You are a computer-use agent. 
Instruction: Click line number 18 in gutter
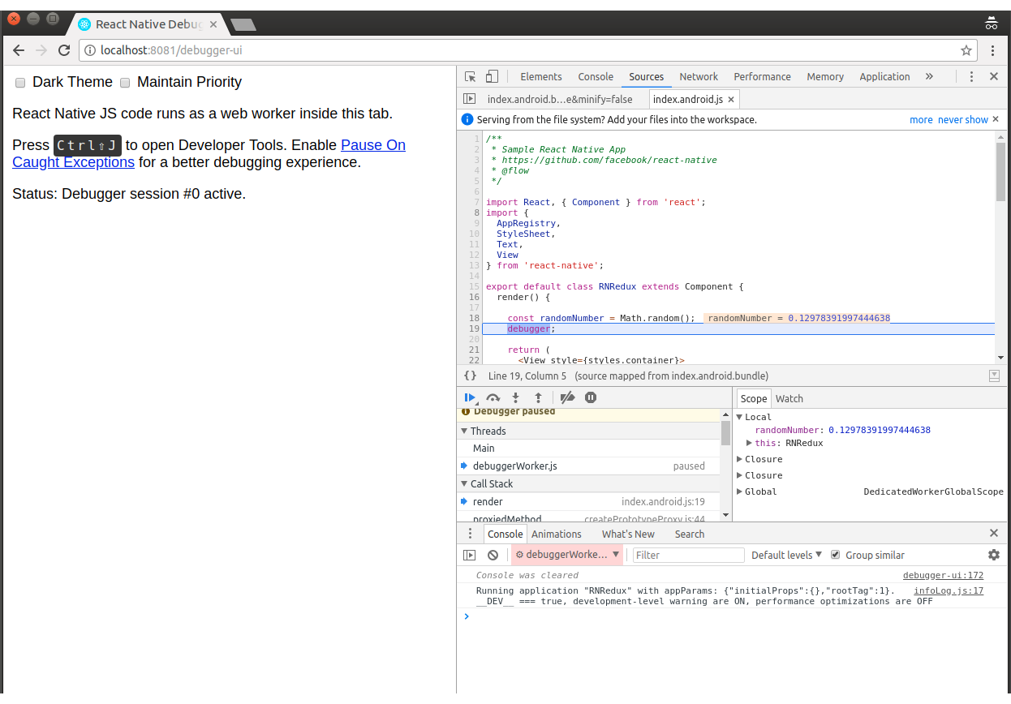click(x=474, y=318)
